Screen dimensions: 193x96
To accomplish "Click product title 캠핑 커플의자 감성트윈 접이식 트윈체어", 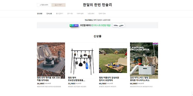I will (x=109, y=79).
